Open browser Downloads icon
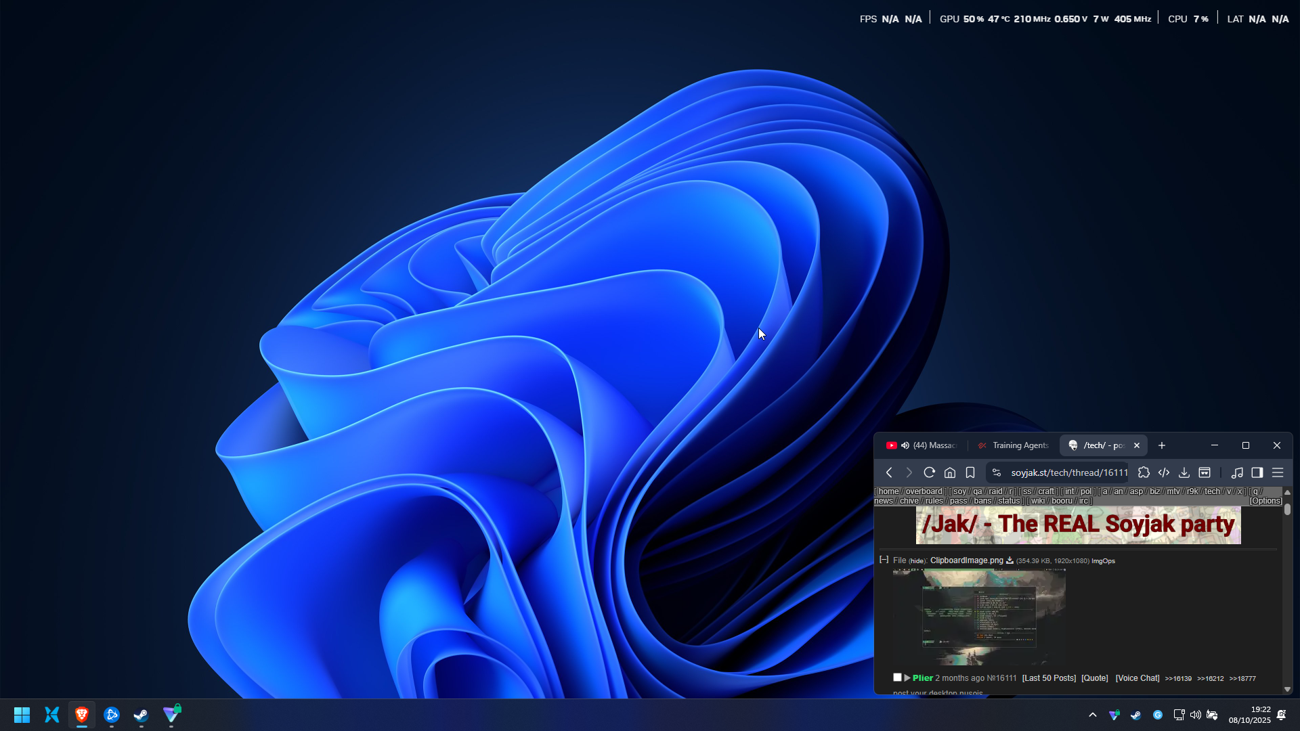This screenshot has width=1300, height=731. 1184,472
